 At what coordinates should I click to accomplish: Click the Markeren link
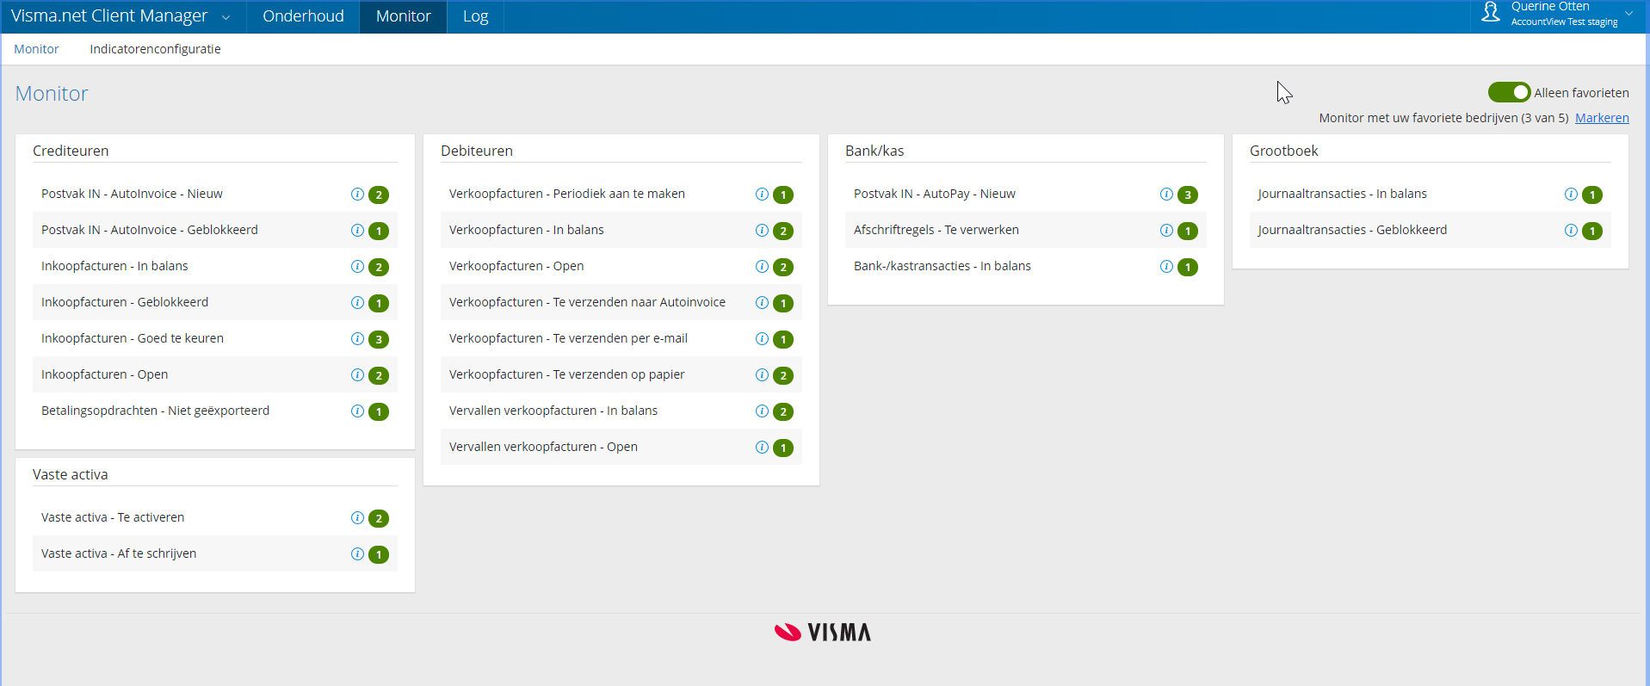click(1602, 118)
